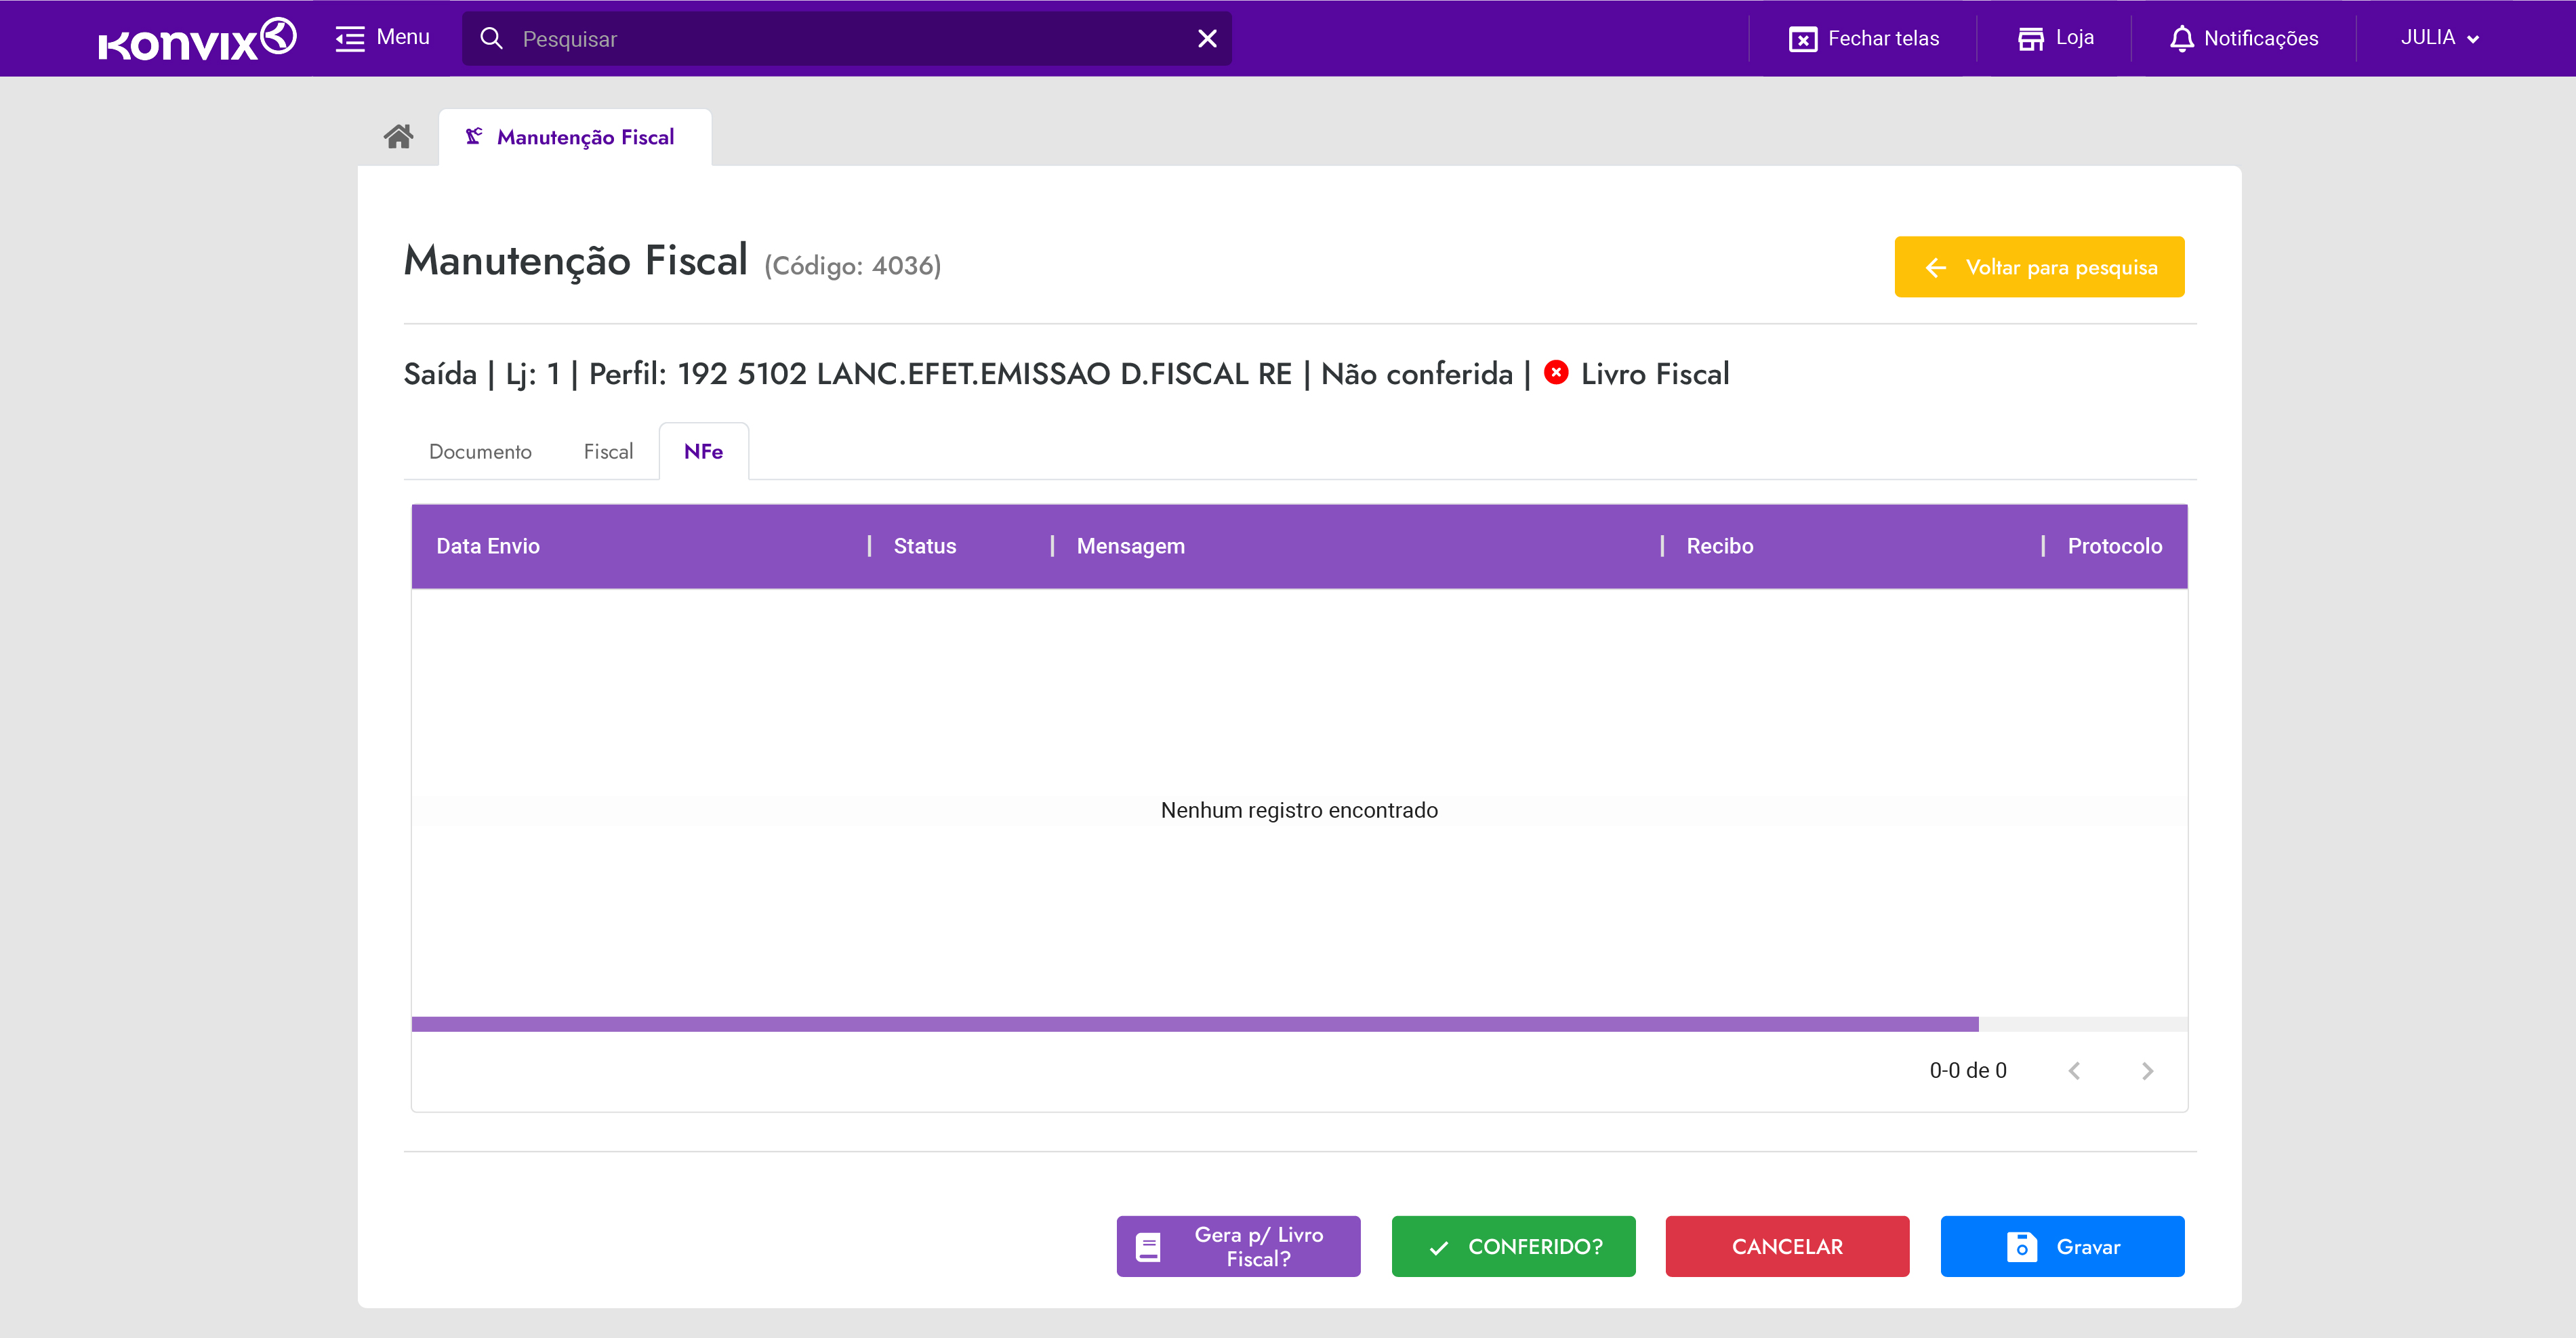Image resolution: width=2576 pixels, height=1338 pixels.
Task: Toggle the CONFERIDO? button
Action: [x=1513, y=1246]
